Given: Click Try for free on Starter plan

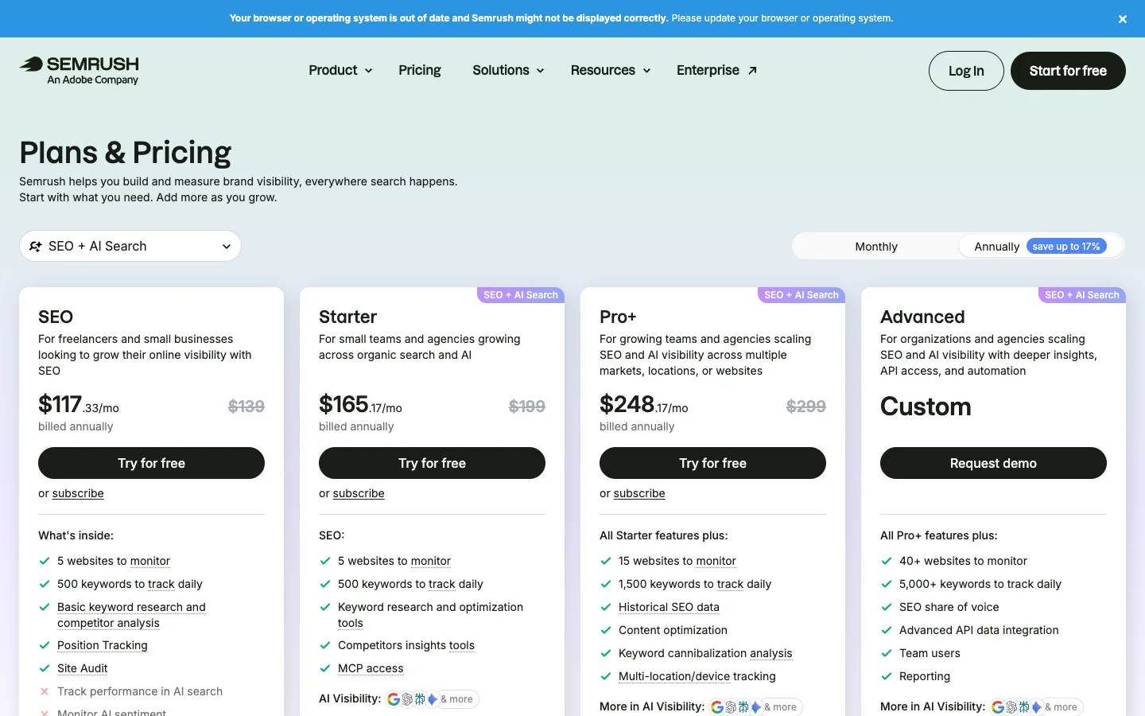Looking at the screenshot, I should (x=432, y=463).
